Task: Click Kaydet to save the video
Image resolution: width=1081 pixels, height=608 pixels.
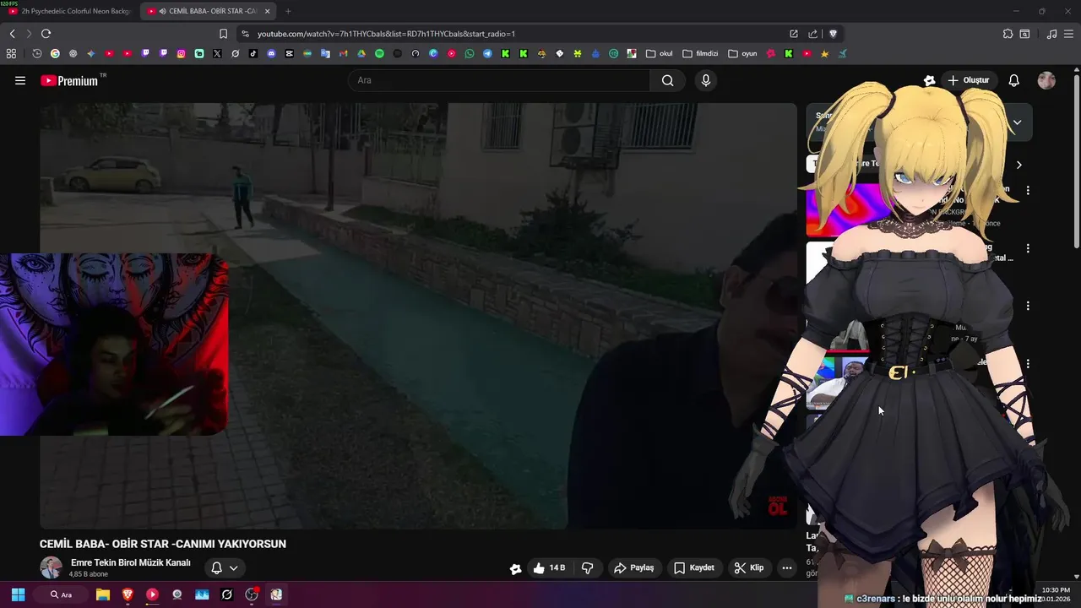Action: coord(693,567)
